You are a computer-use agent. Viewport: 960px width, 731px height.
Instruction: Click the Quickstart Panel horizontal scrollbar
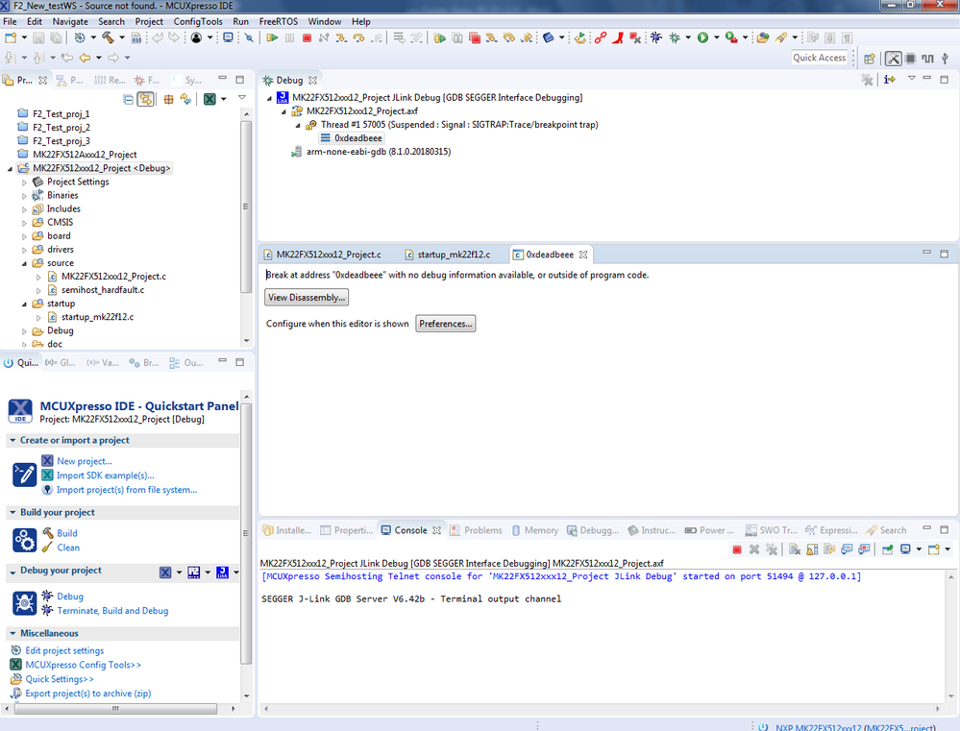click(115, 708)
